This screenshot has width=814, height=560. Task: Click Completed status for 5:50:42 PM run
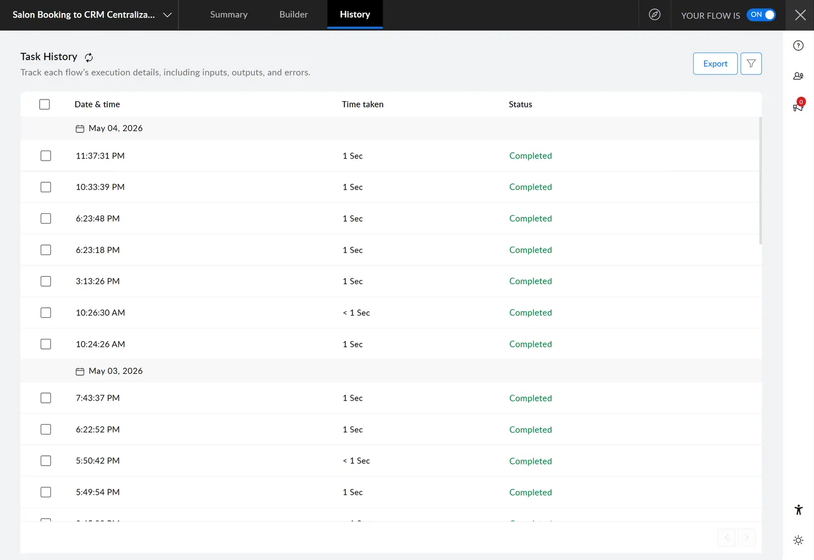coord(530,461)
